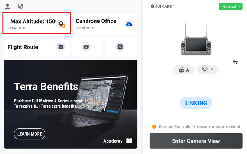The height and width of the screenshot is (154, 247).
Task: Open the user profile icon
Action: 7,7
